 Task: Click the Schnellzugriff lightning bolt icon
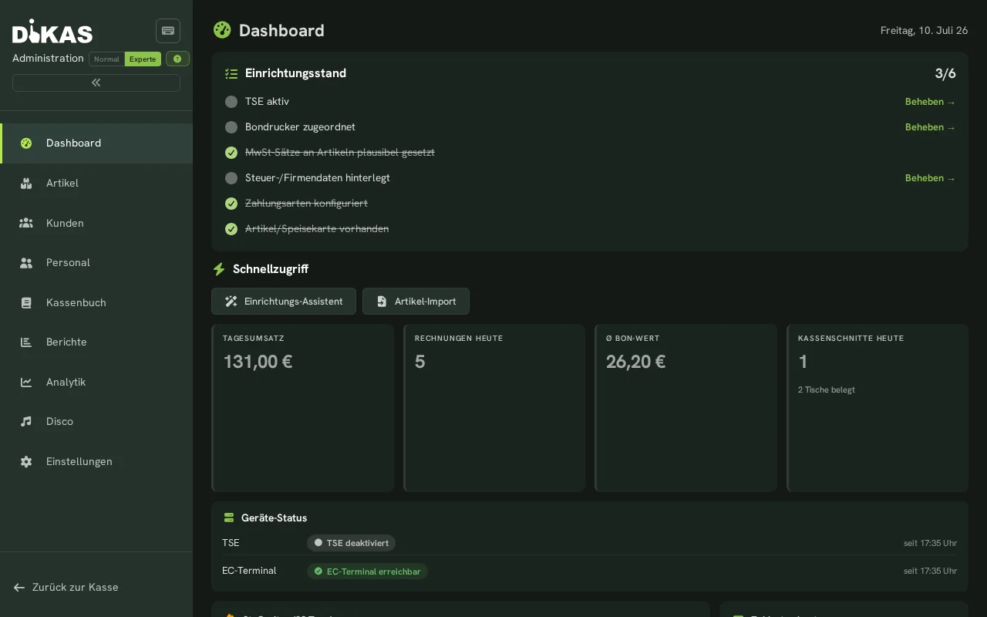coord(219,269)
